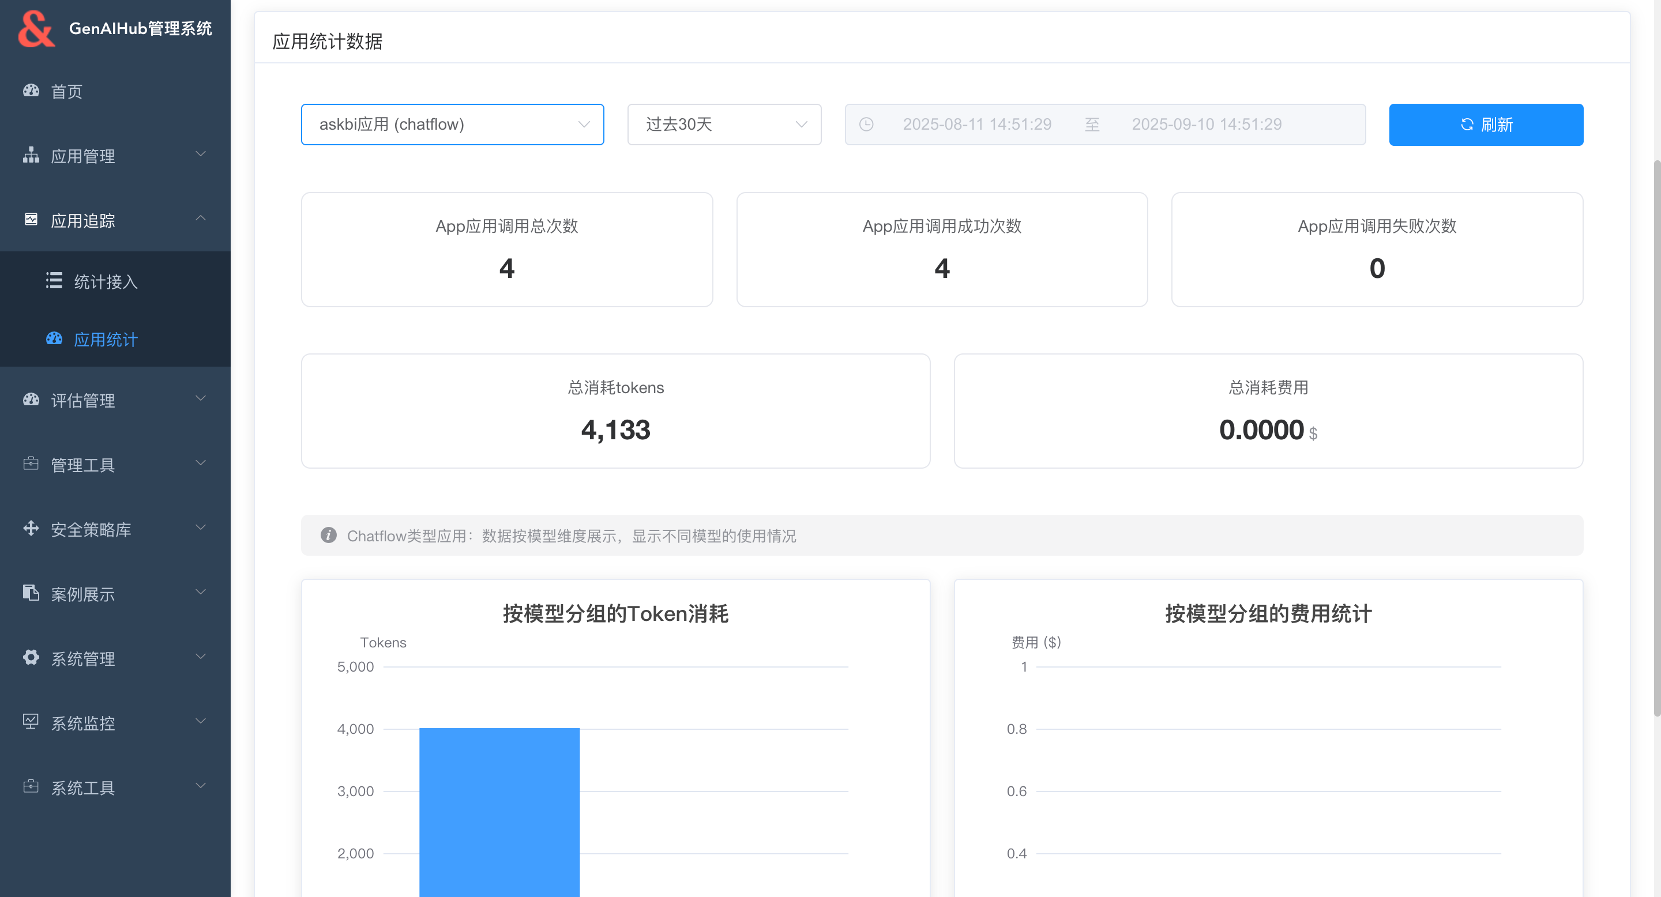Click the dashboard icon next to 首页
Screen dimensions: 1661x897
pyautogui.click(x=31, y=91)
